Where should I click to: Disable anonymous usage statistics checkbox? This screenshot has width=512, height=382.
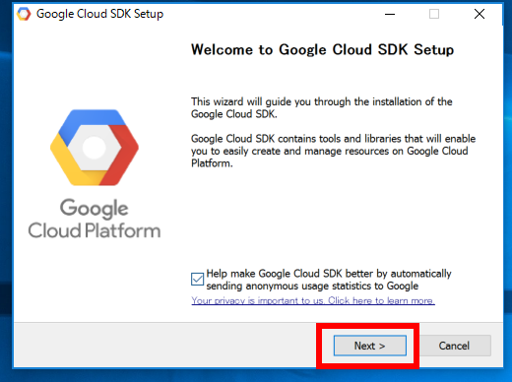pos(197,280)
